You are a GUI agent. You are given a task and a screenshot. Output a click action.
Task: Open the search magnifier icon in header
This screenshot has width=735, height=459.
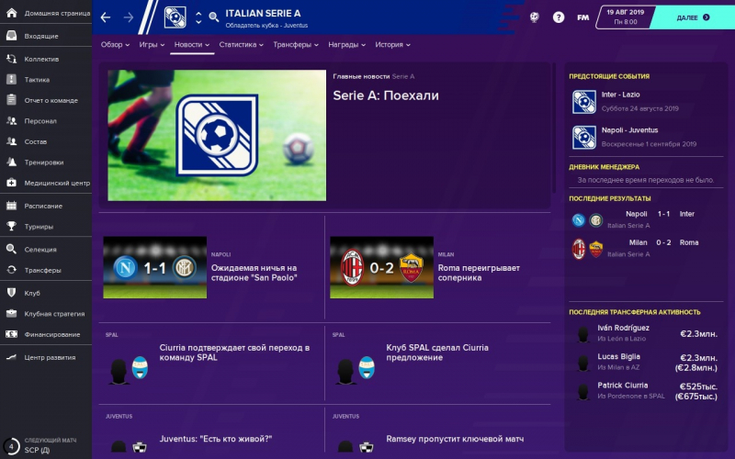pos(214,17)
